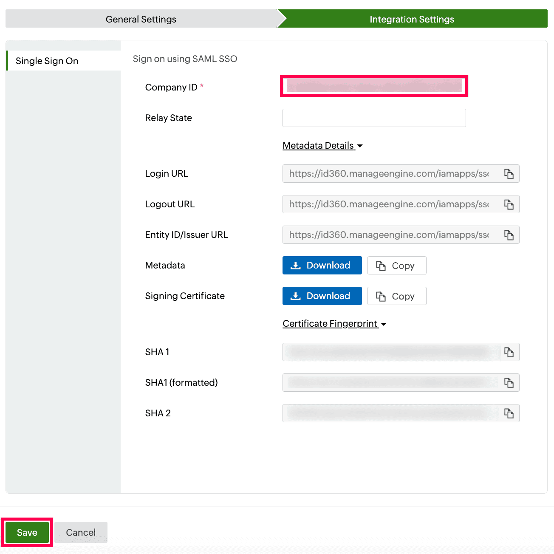Image resolution: width=554 pixels, height=554 pixels.
Task: Cancel the current changes
Action: point(81,532)
